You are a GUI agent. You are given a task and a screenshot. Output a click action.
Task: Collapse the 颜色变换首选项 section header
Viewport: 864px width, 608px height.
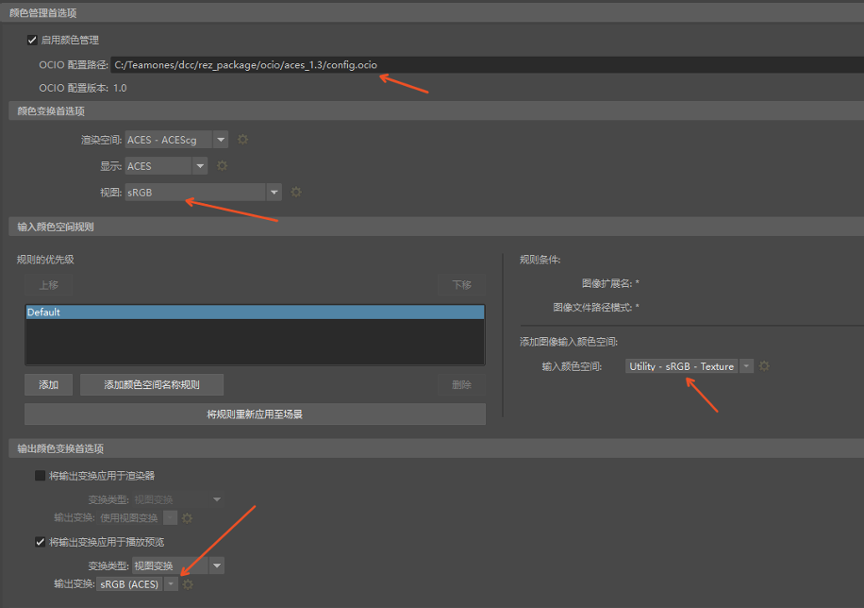[51, 111]
